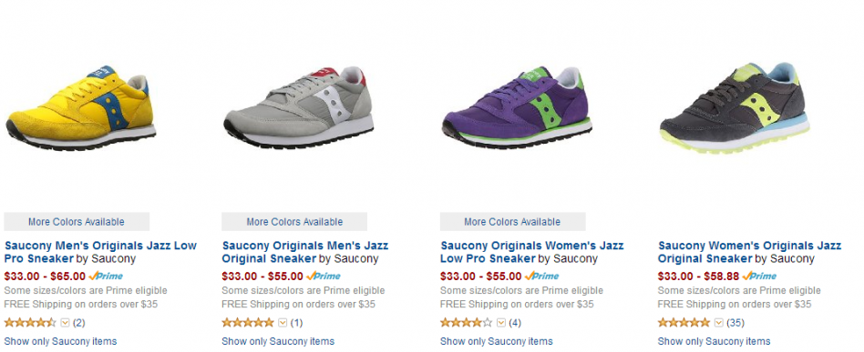Click More Colors Available under purple sneaker

(x=512, y=222)
